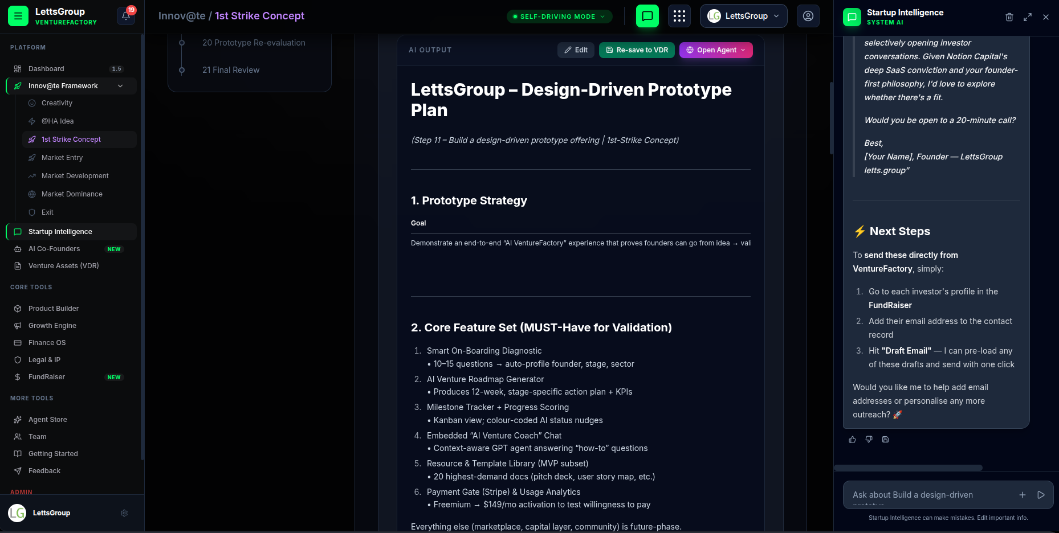Select 1st Strike Concept in the sidebar

point(79,140)
